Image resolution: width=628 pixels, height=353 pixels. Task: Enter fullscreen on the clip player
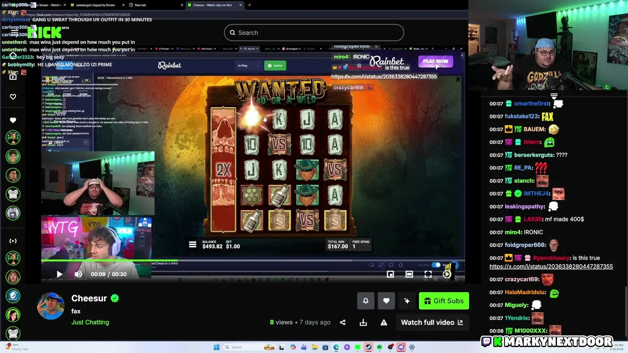pos(428,274)
